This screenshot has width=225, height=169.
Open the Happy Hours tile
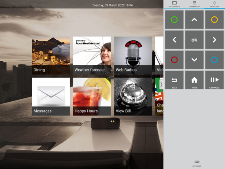(x=92, y=97)
